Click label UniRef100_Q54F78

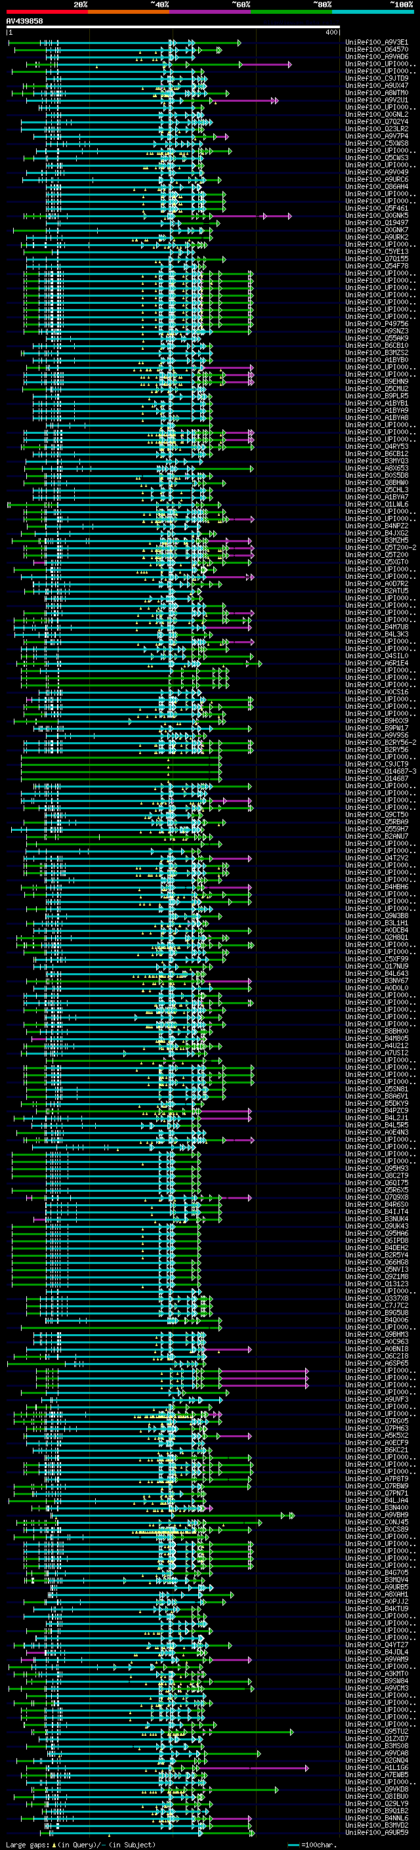point(377,266)
